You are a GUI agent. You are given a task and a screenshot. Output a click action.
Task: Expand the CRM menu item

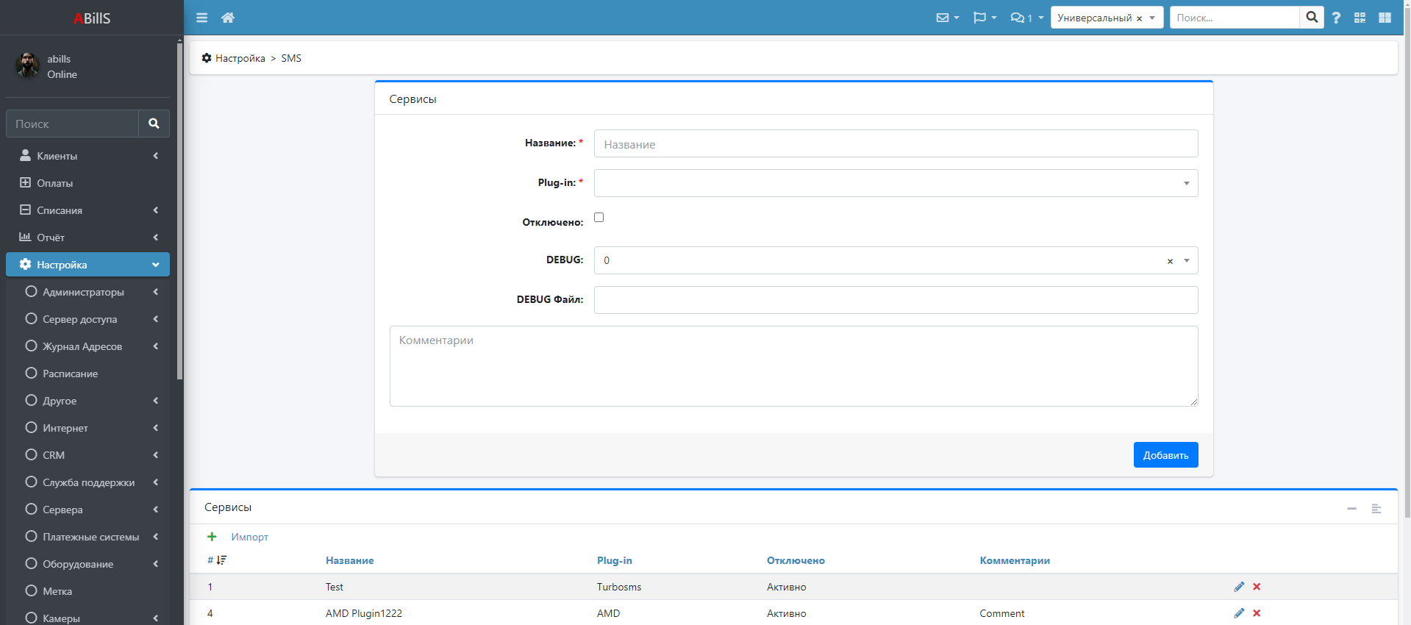pyautogui.click(x=87, y=455)
